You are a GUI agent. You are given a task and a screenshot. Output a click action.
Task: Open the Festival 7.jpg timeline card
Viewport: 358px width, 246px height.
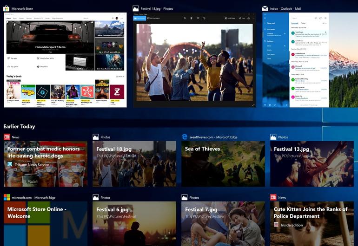coord(223,224)
